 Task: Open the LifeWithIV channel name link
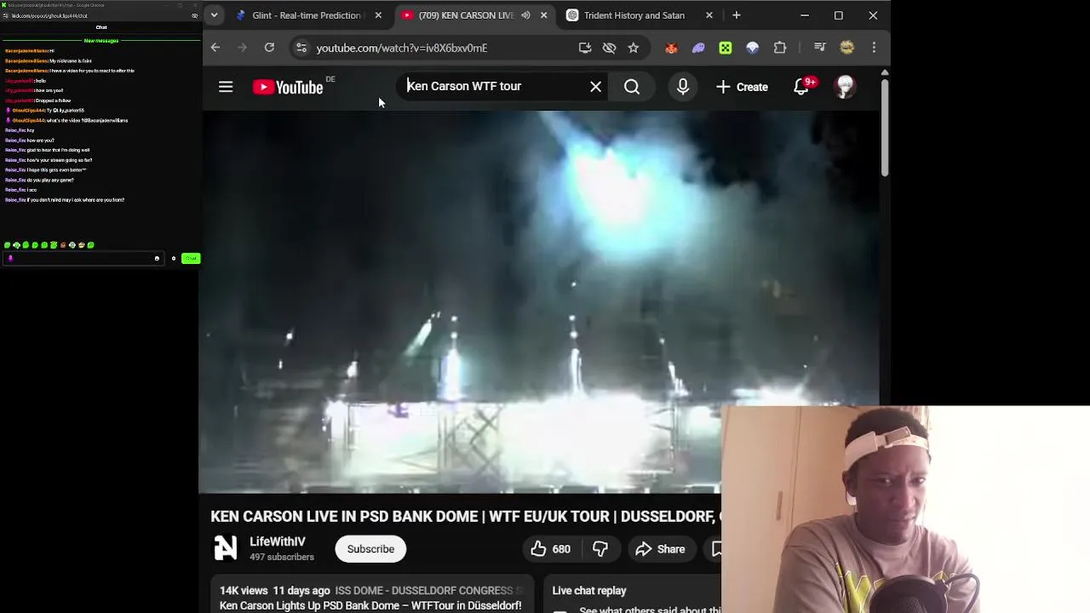point(278,541)
